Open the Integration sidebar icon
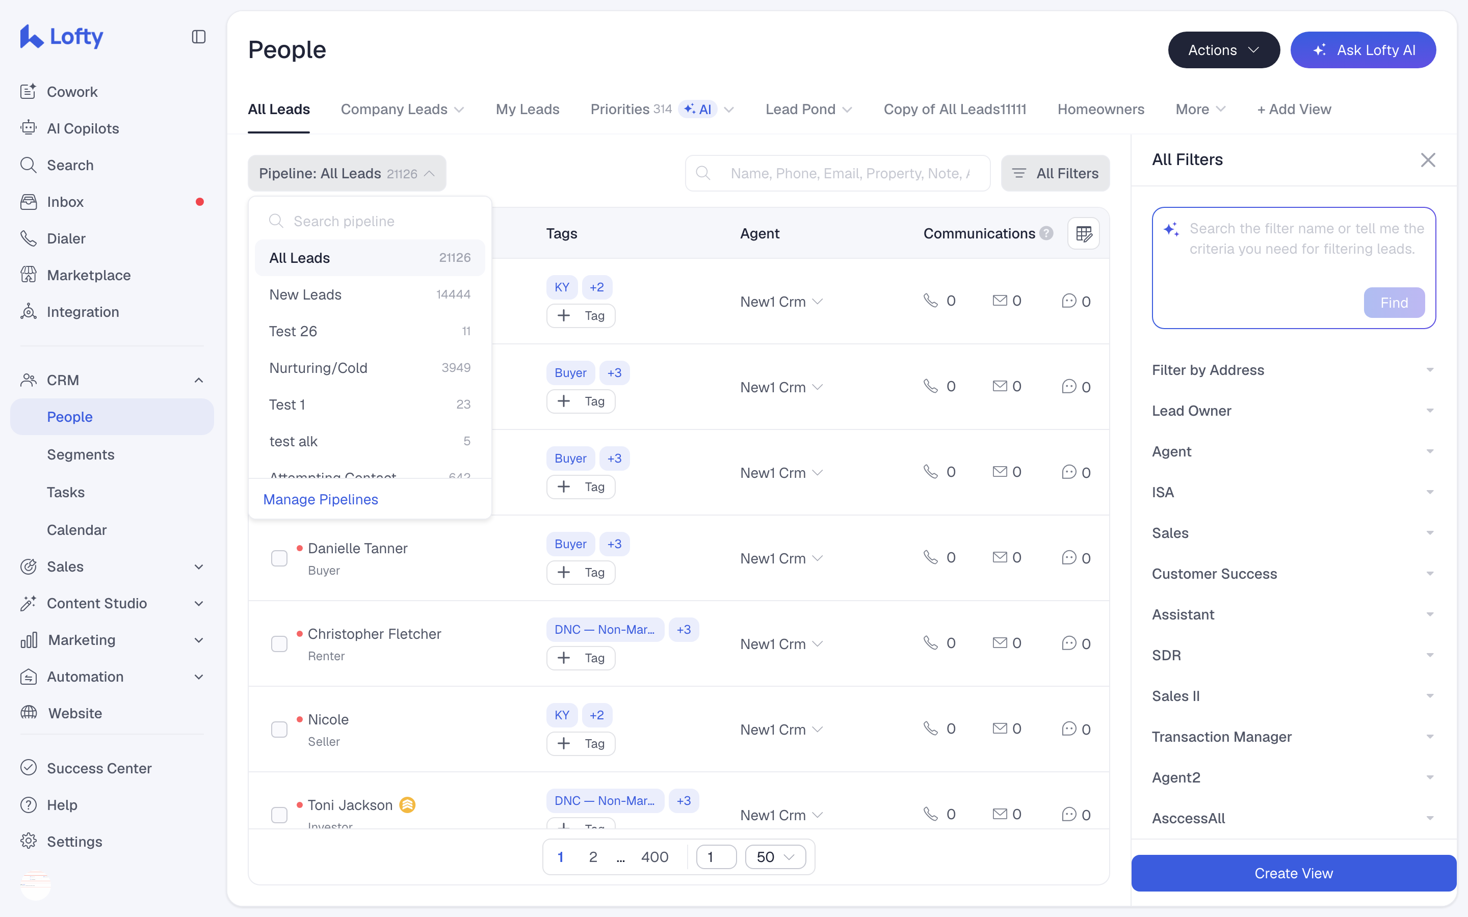The image size is (1468, 917). click(29, 312)
